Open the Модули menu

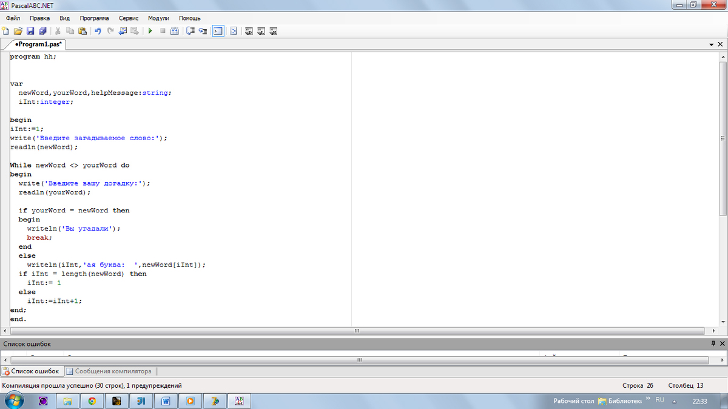tap(158, 18)
